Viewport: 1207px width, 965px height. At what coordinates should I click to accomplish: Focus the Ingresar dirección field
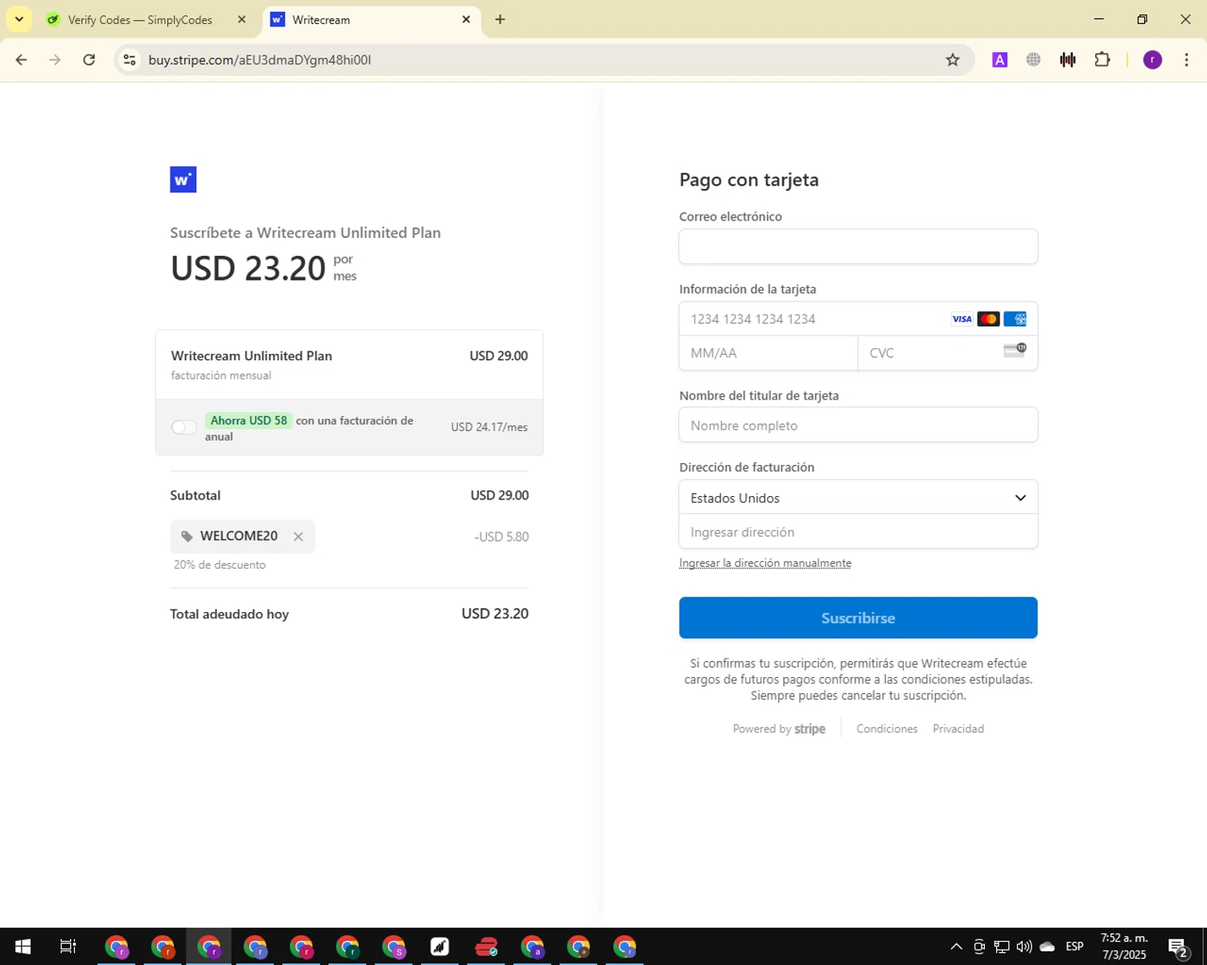coord(858,532)
